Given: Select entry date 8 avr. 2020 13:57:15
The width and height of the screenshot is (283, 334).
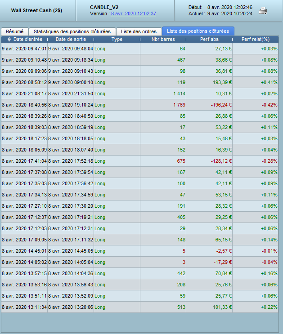Looking at the screenshot, I should coord(24,273).
